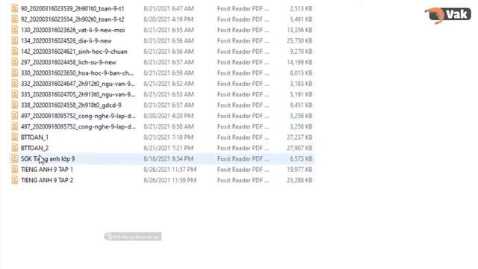
Task: Click the file size 27,237 KB
Action: (299, 137)
